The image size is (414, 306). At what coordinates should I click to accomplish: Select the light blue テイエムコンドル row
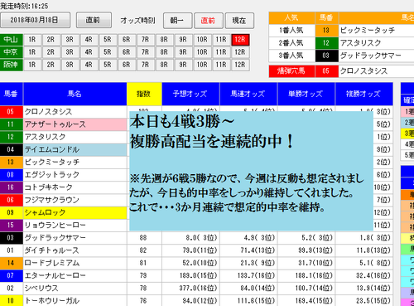click(75, 149)
